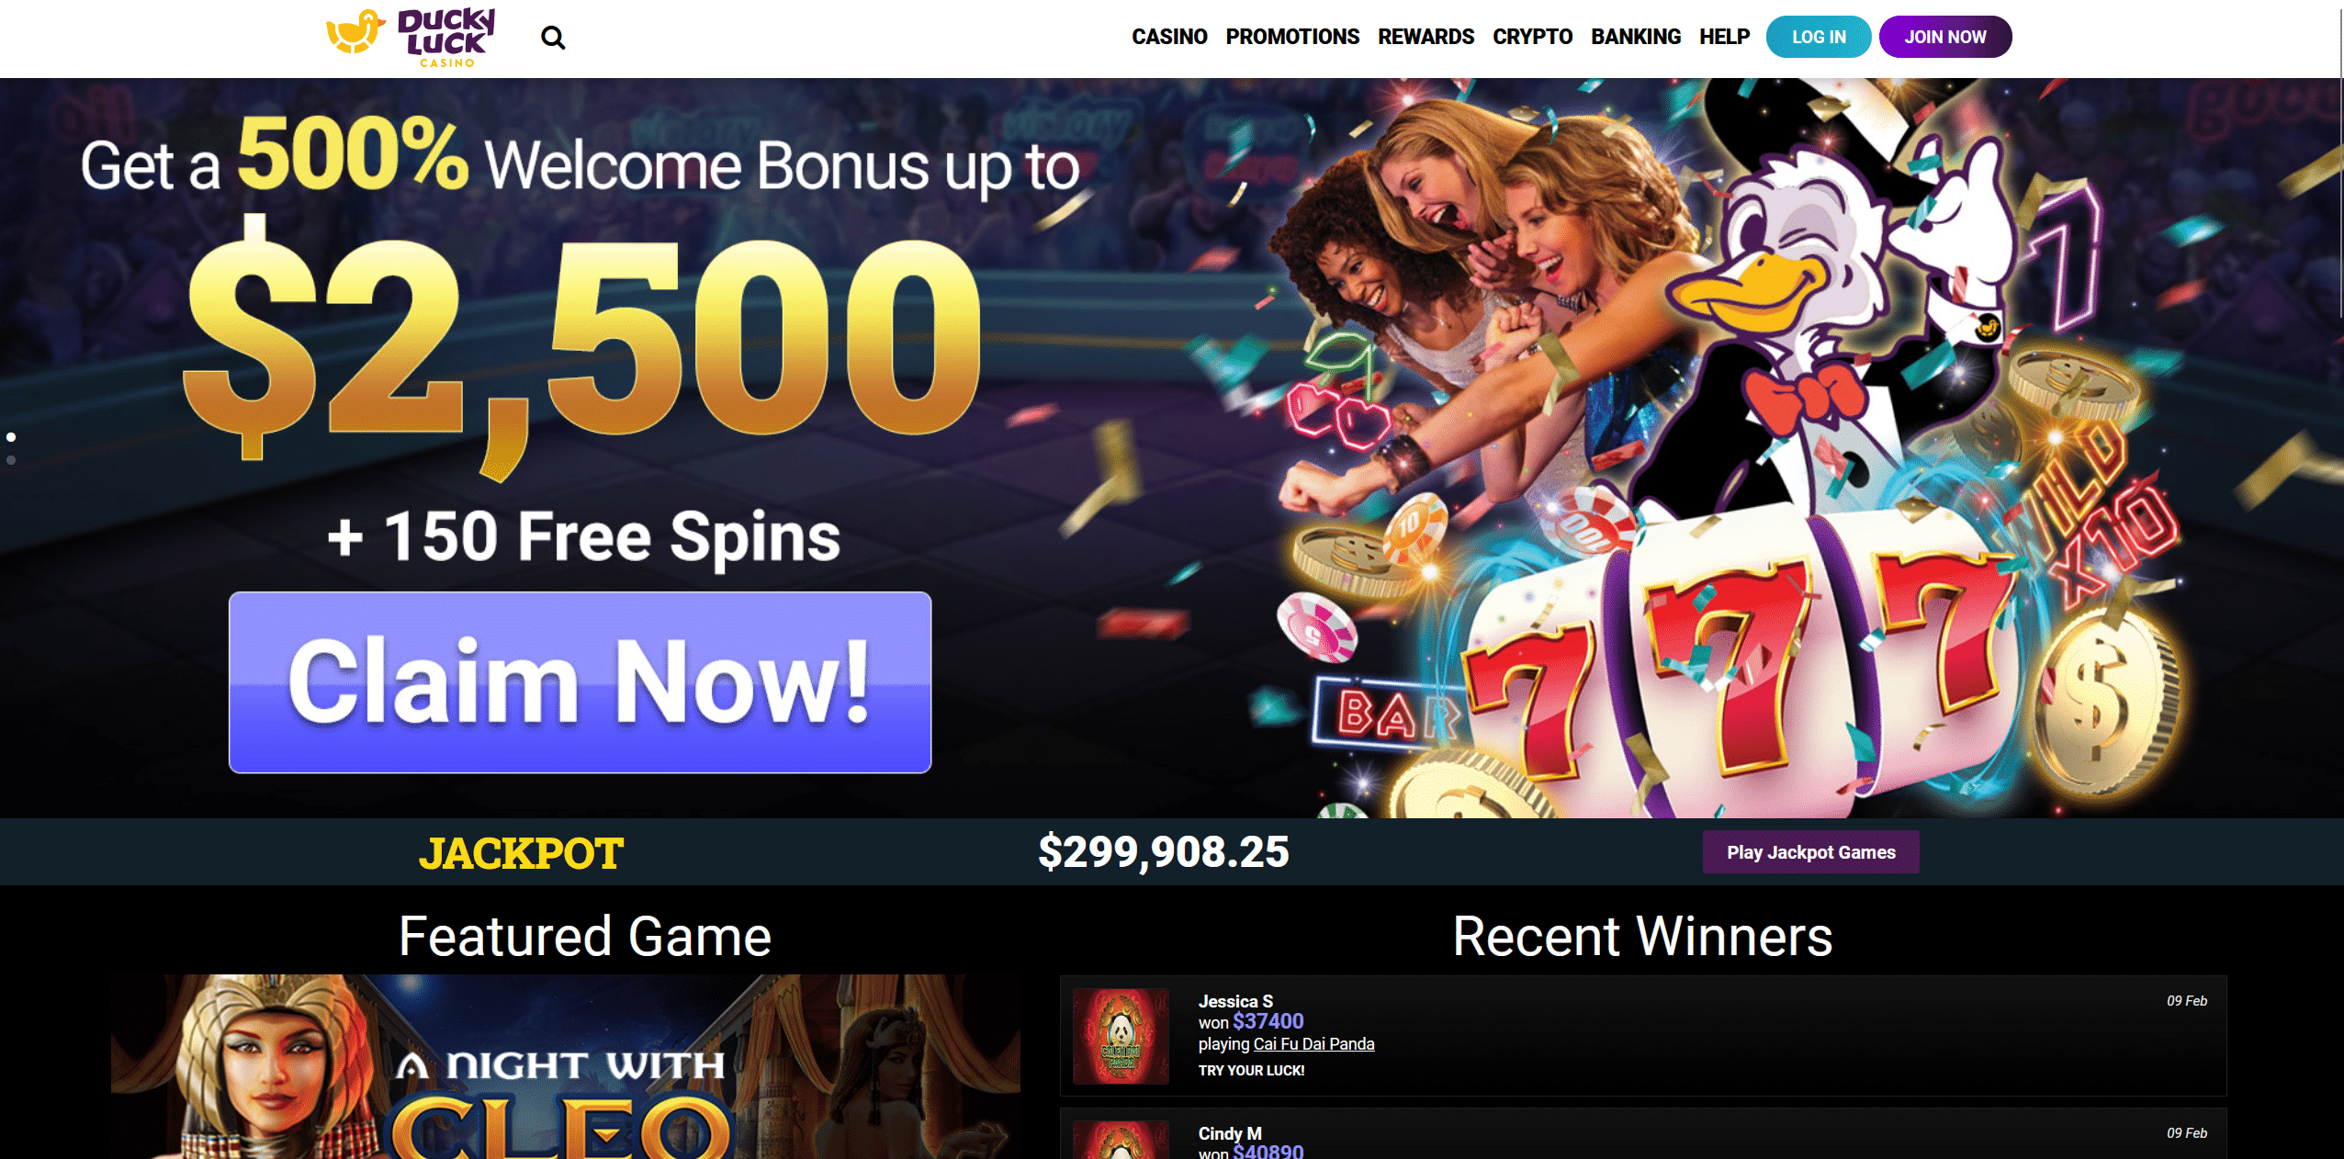Click the Cai Fu Dai Panda game thumbnail
2344x1159 pixels.
(x=1121, y=1036)
